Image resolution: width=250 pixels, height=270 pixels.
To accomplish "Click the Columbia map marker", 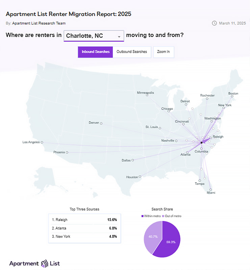I will pos(201,148).
